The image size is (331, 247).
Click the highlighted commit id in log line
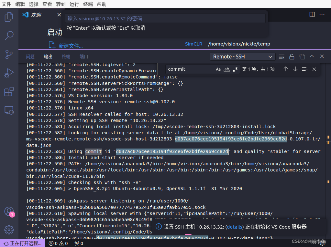pos(172,151)
